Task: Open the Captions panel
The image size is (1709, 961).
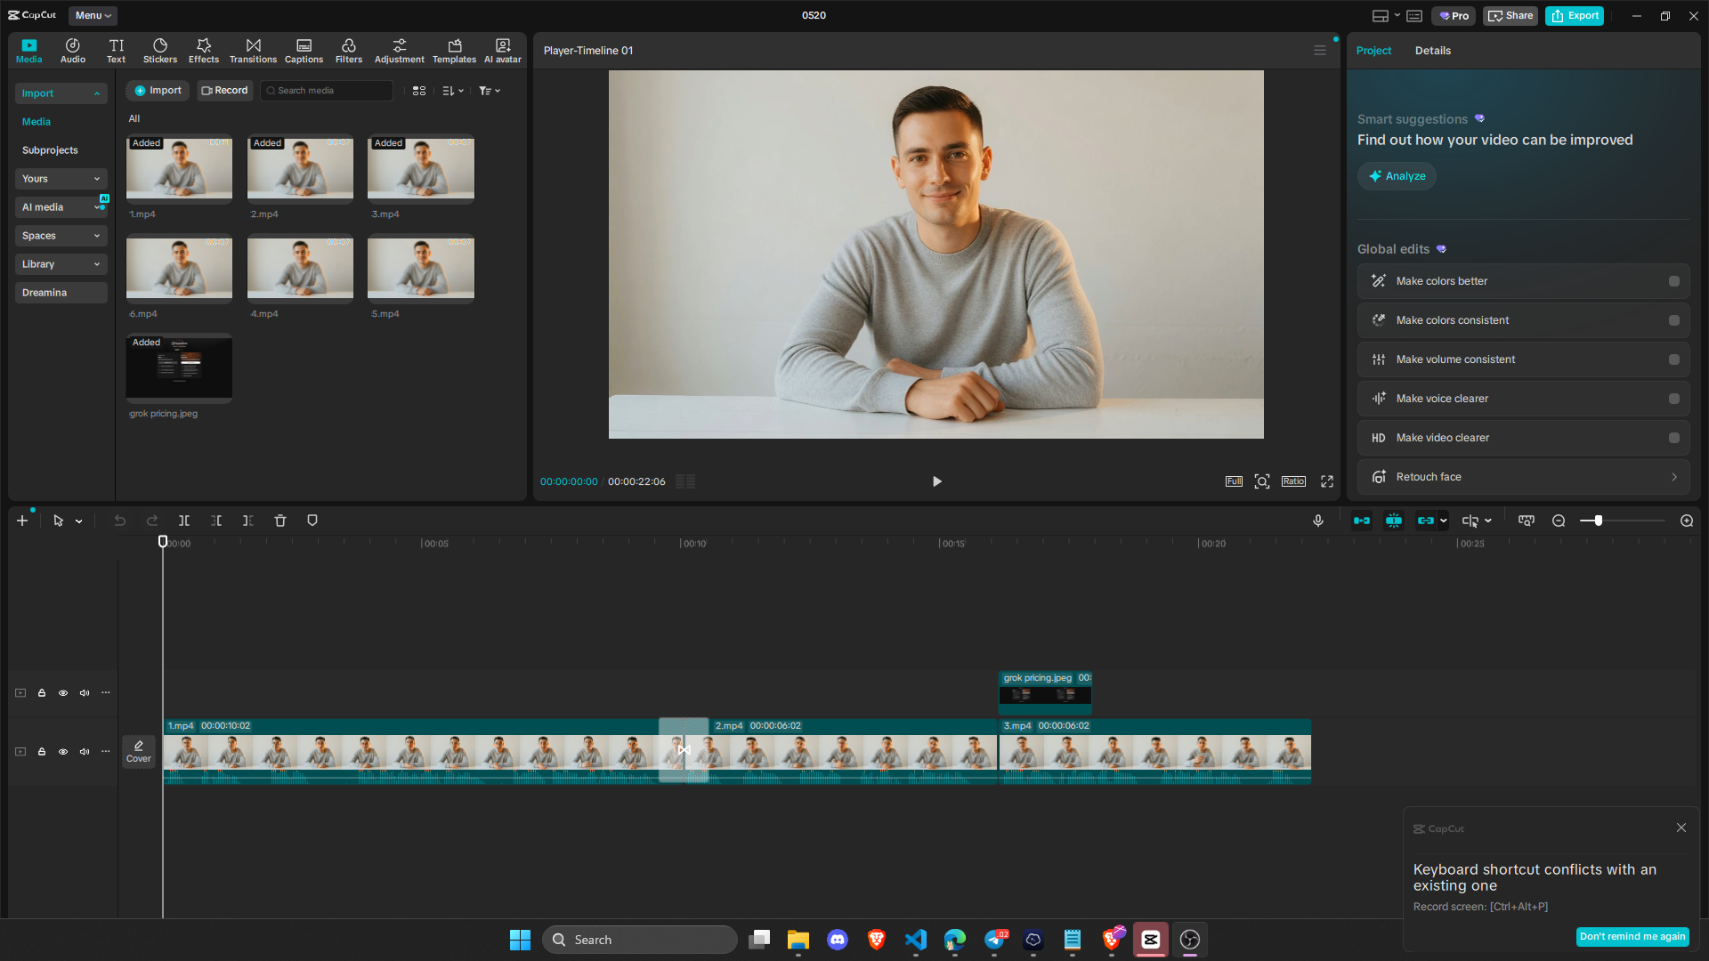Action: point(304,51)
